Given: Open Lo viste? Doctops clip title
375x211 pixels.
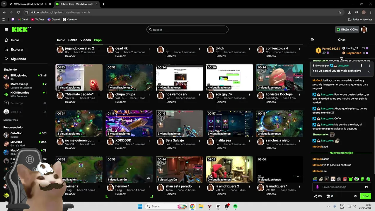Looking at the screenshot, I should [279, 94].
